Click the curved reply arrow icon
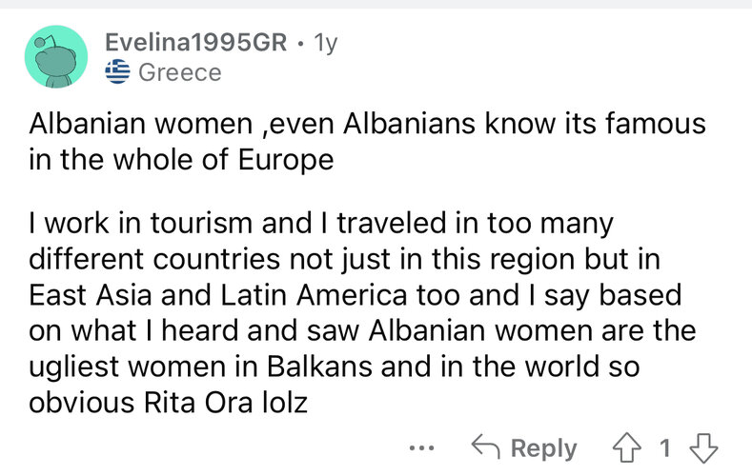 tap(485, 446)
